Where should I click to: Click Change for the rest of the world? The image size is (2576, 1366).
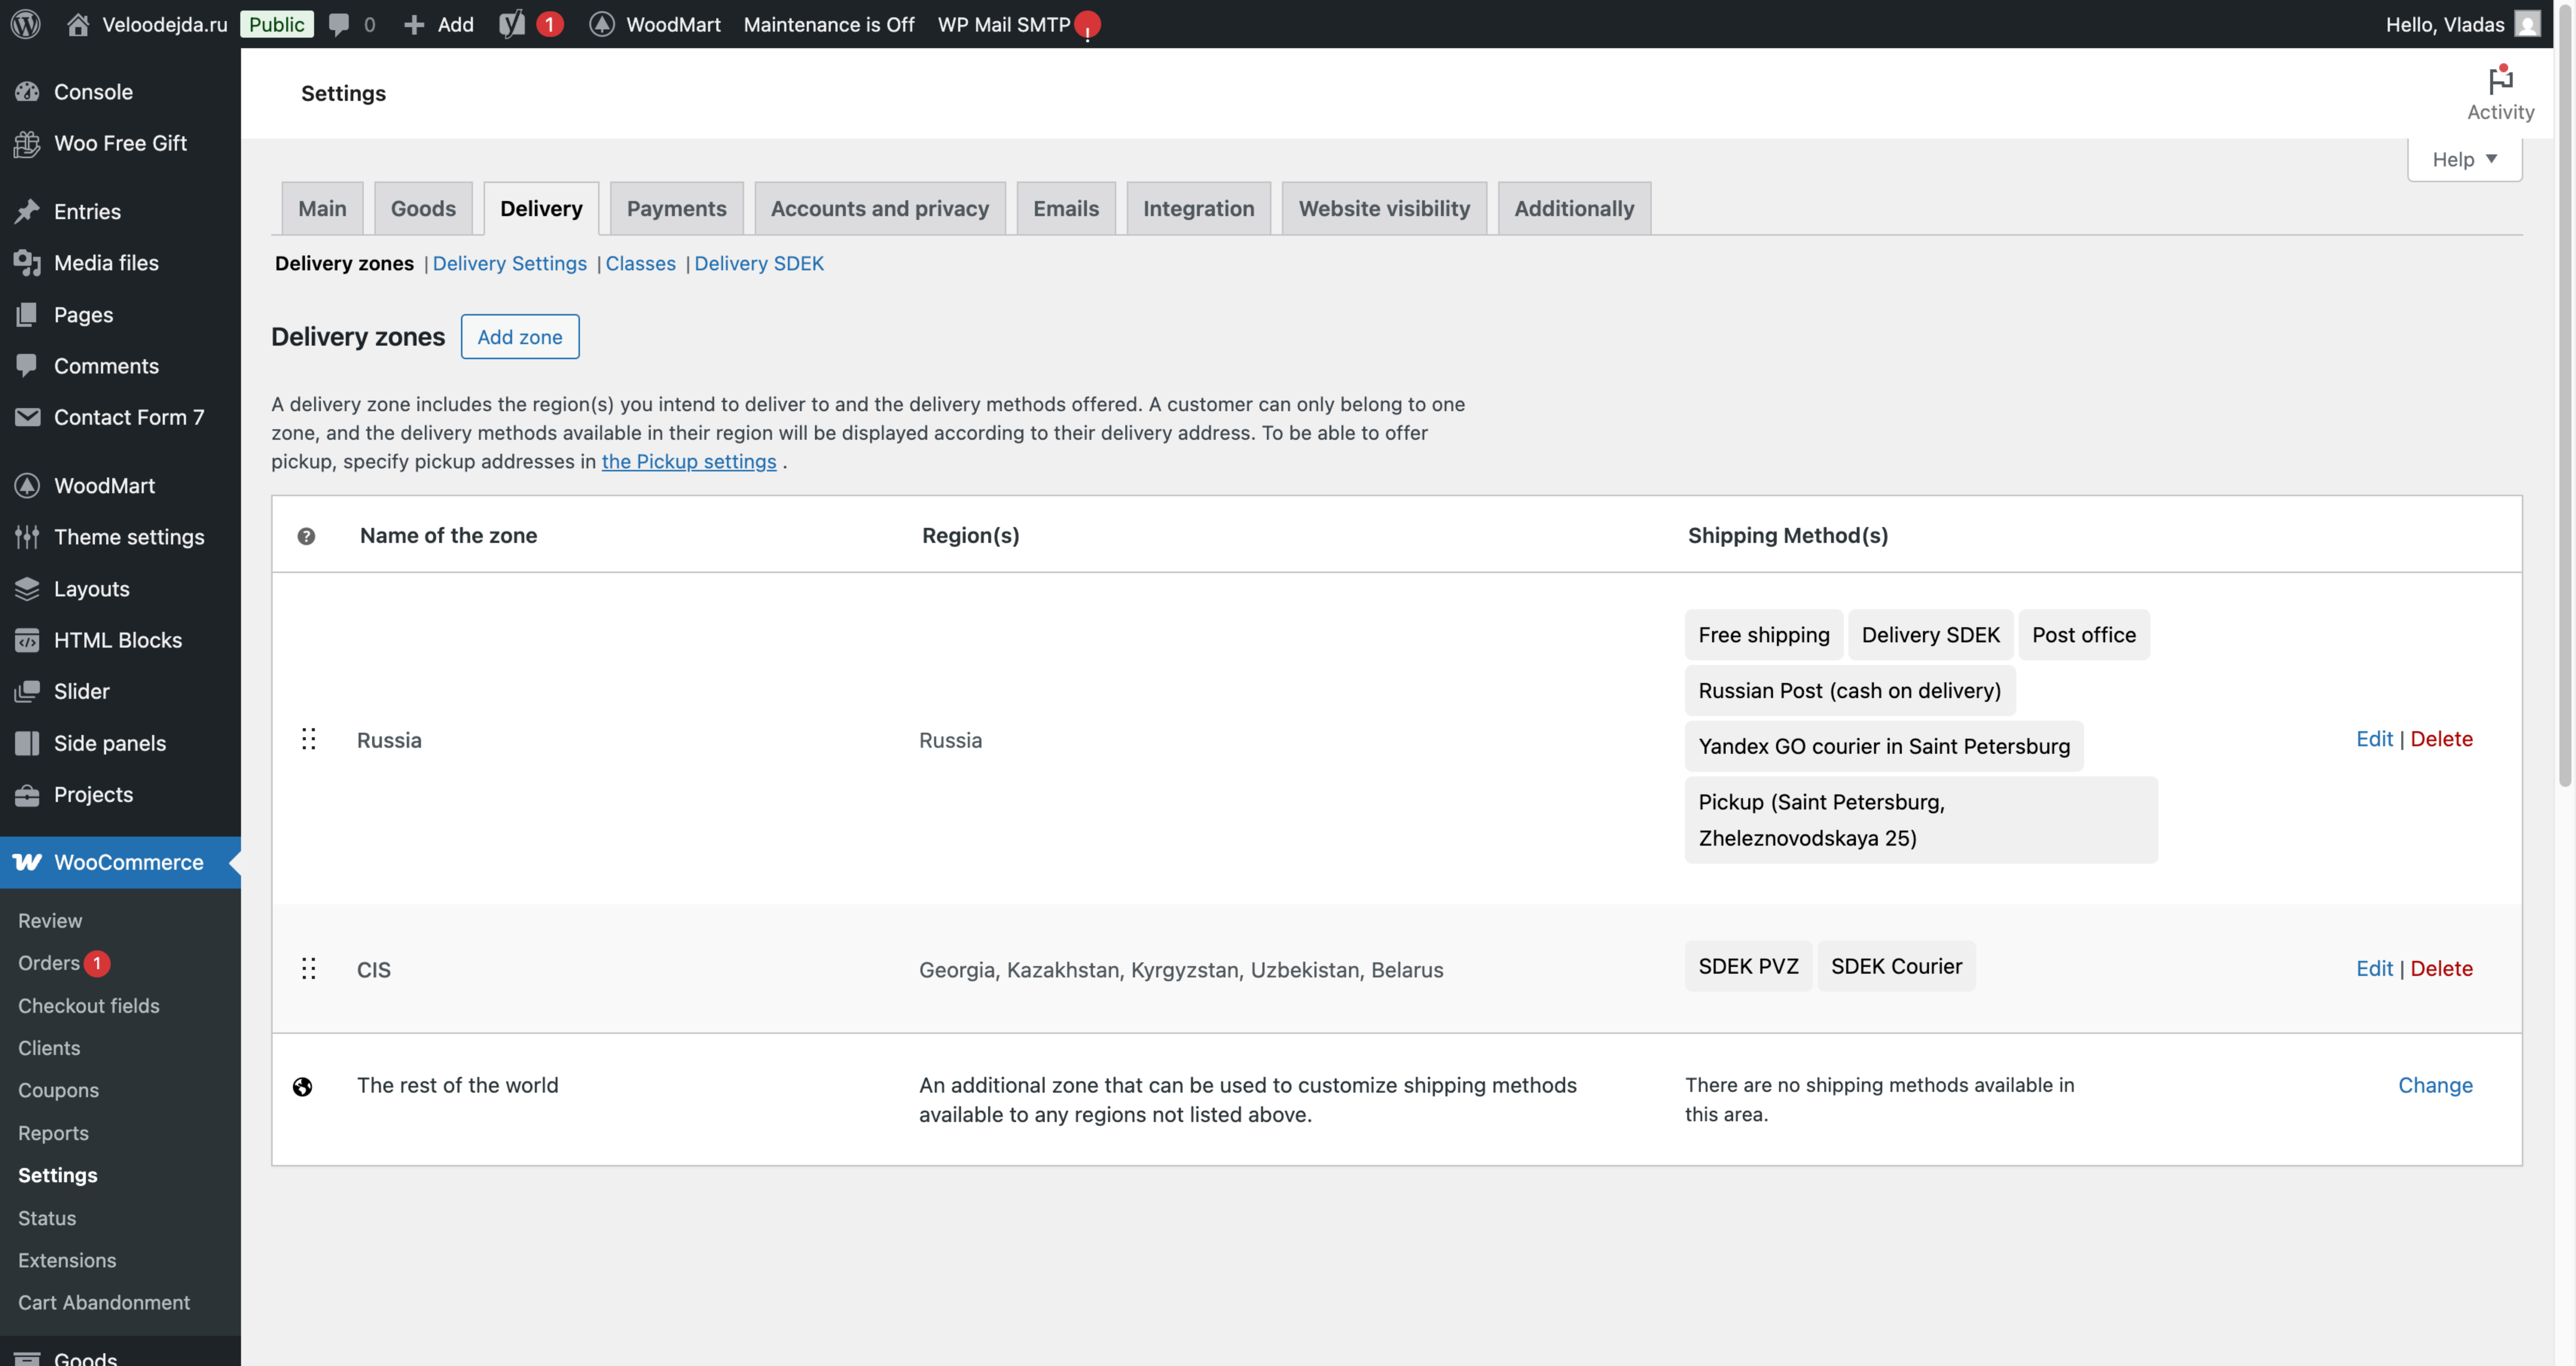pos(2435,1085)
